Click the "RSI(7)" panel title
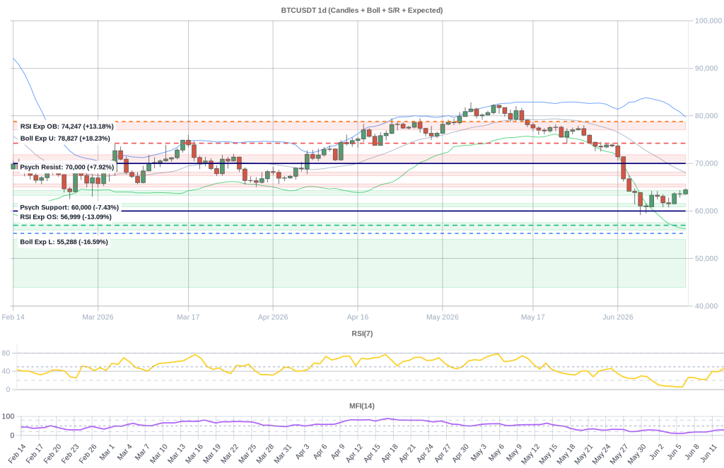724x468 pixels. [x=362, y=334]
